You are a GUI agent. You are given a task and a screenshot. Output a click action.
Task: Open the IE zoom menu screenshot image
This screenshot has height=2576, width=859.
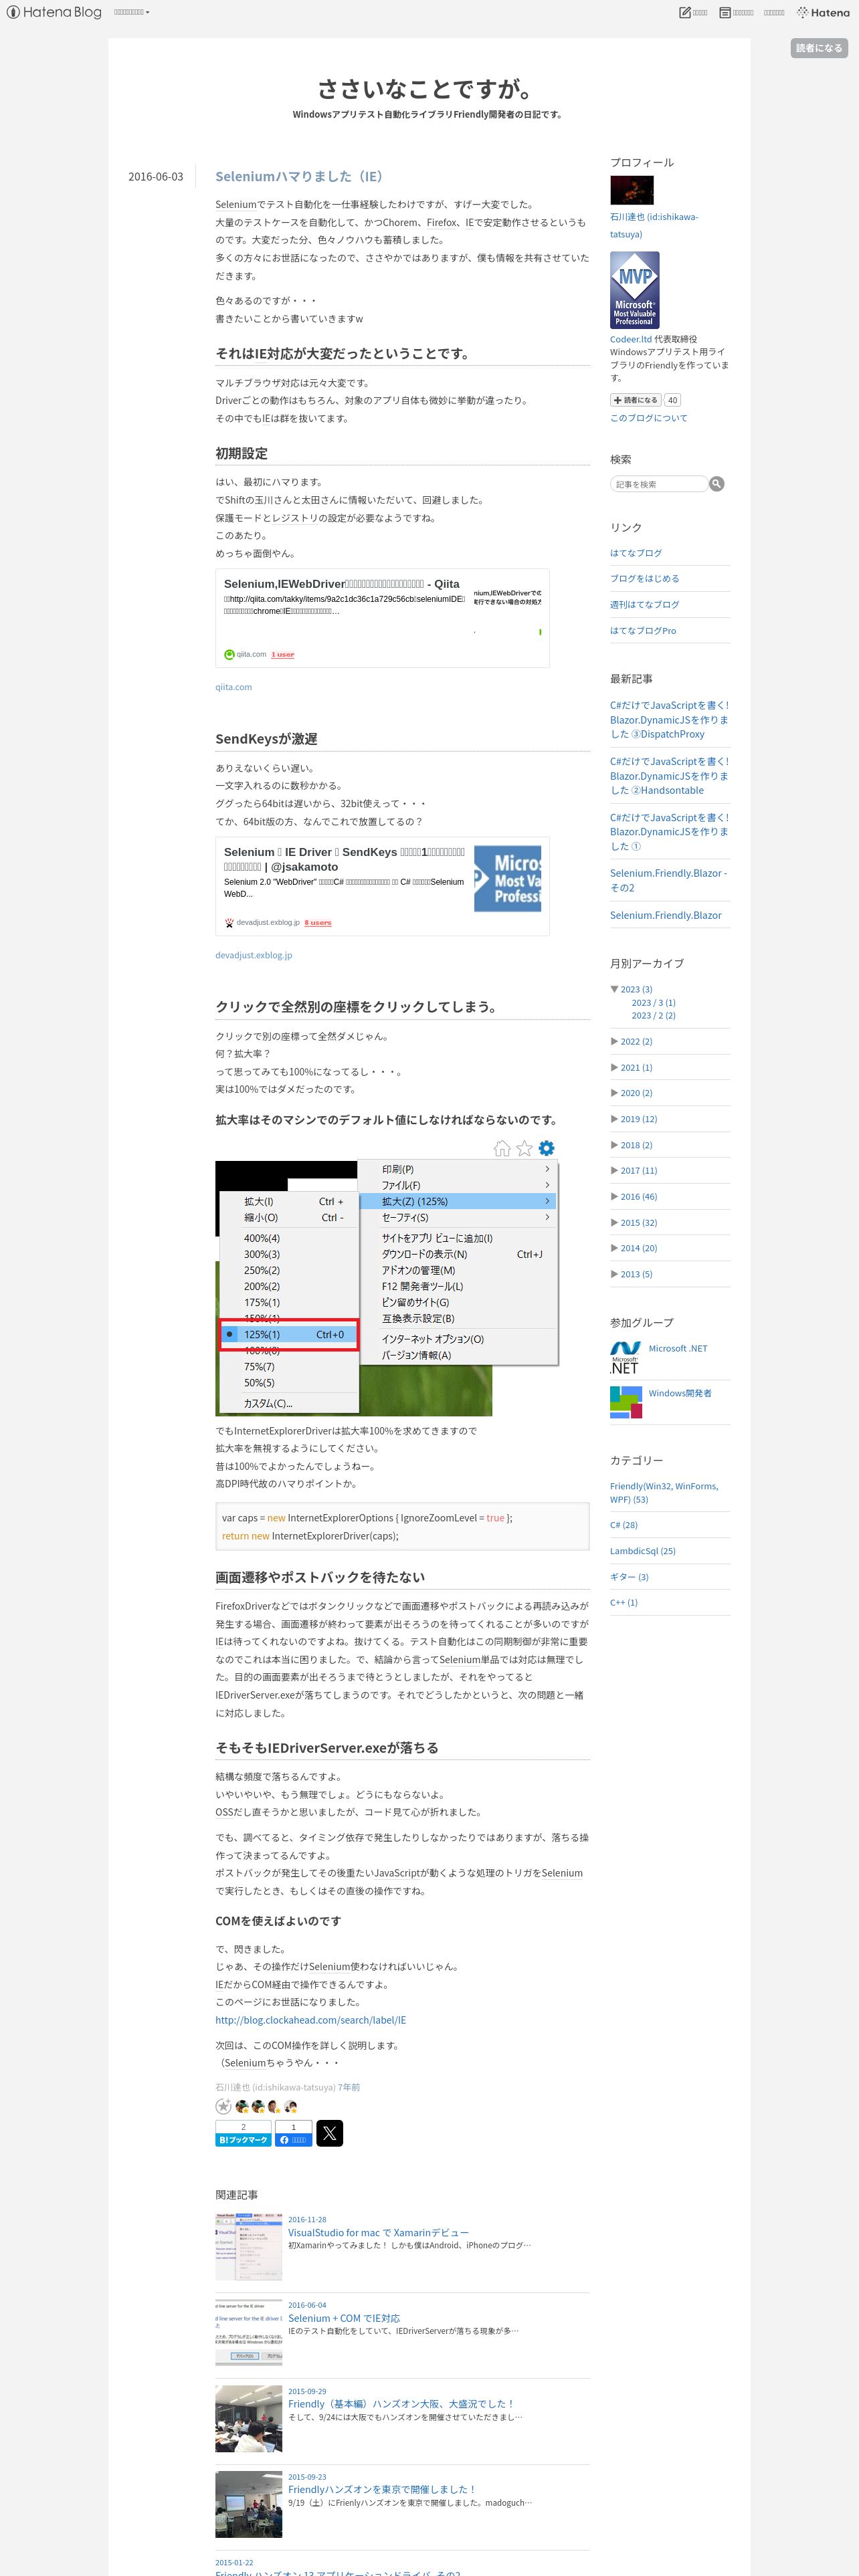coord(387,1277)
